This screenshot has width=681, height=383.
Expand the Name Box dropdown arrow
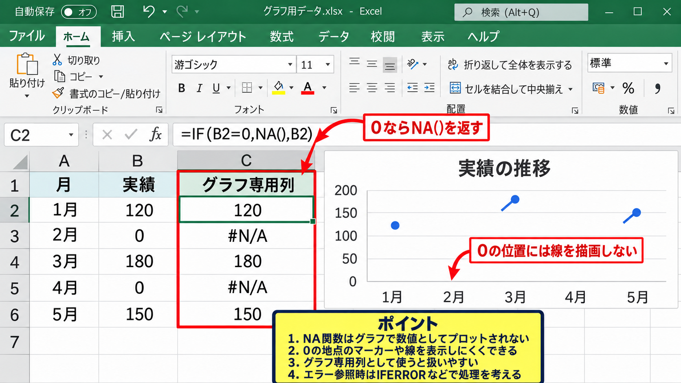click(71, 135)
